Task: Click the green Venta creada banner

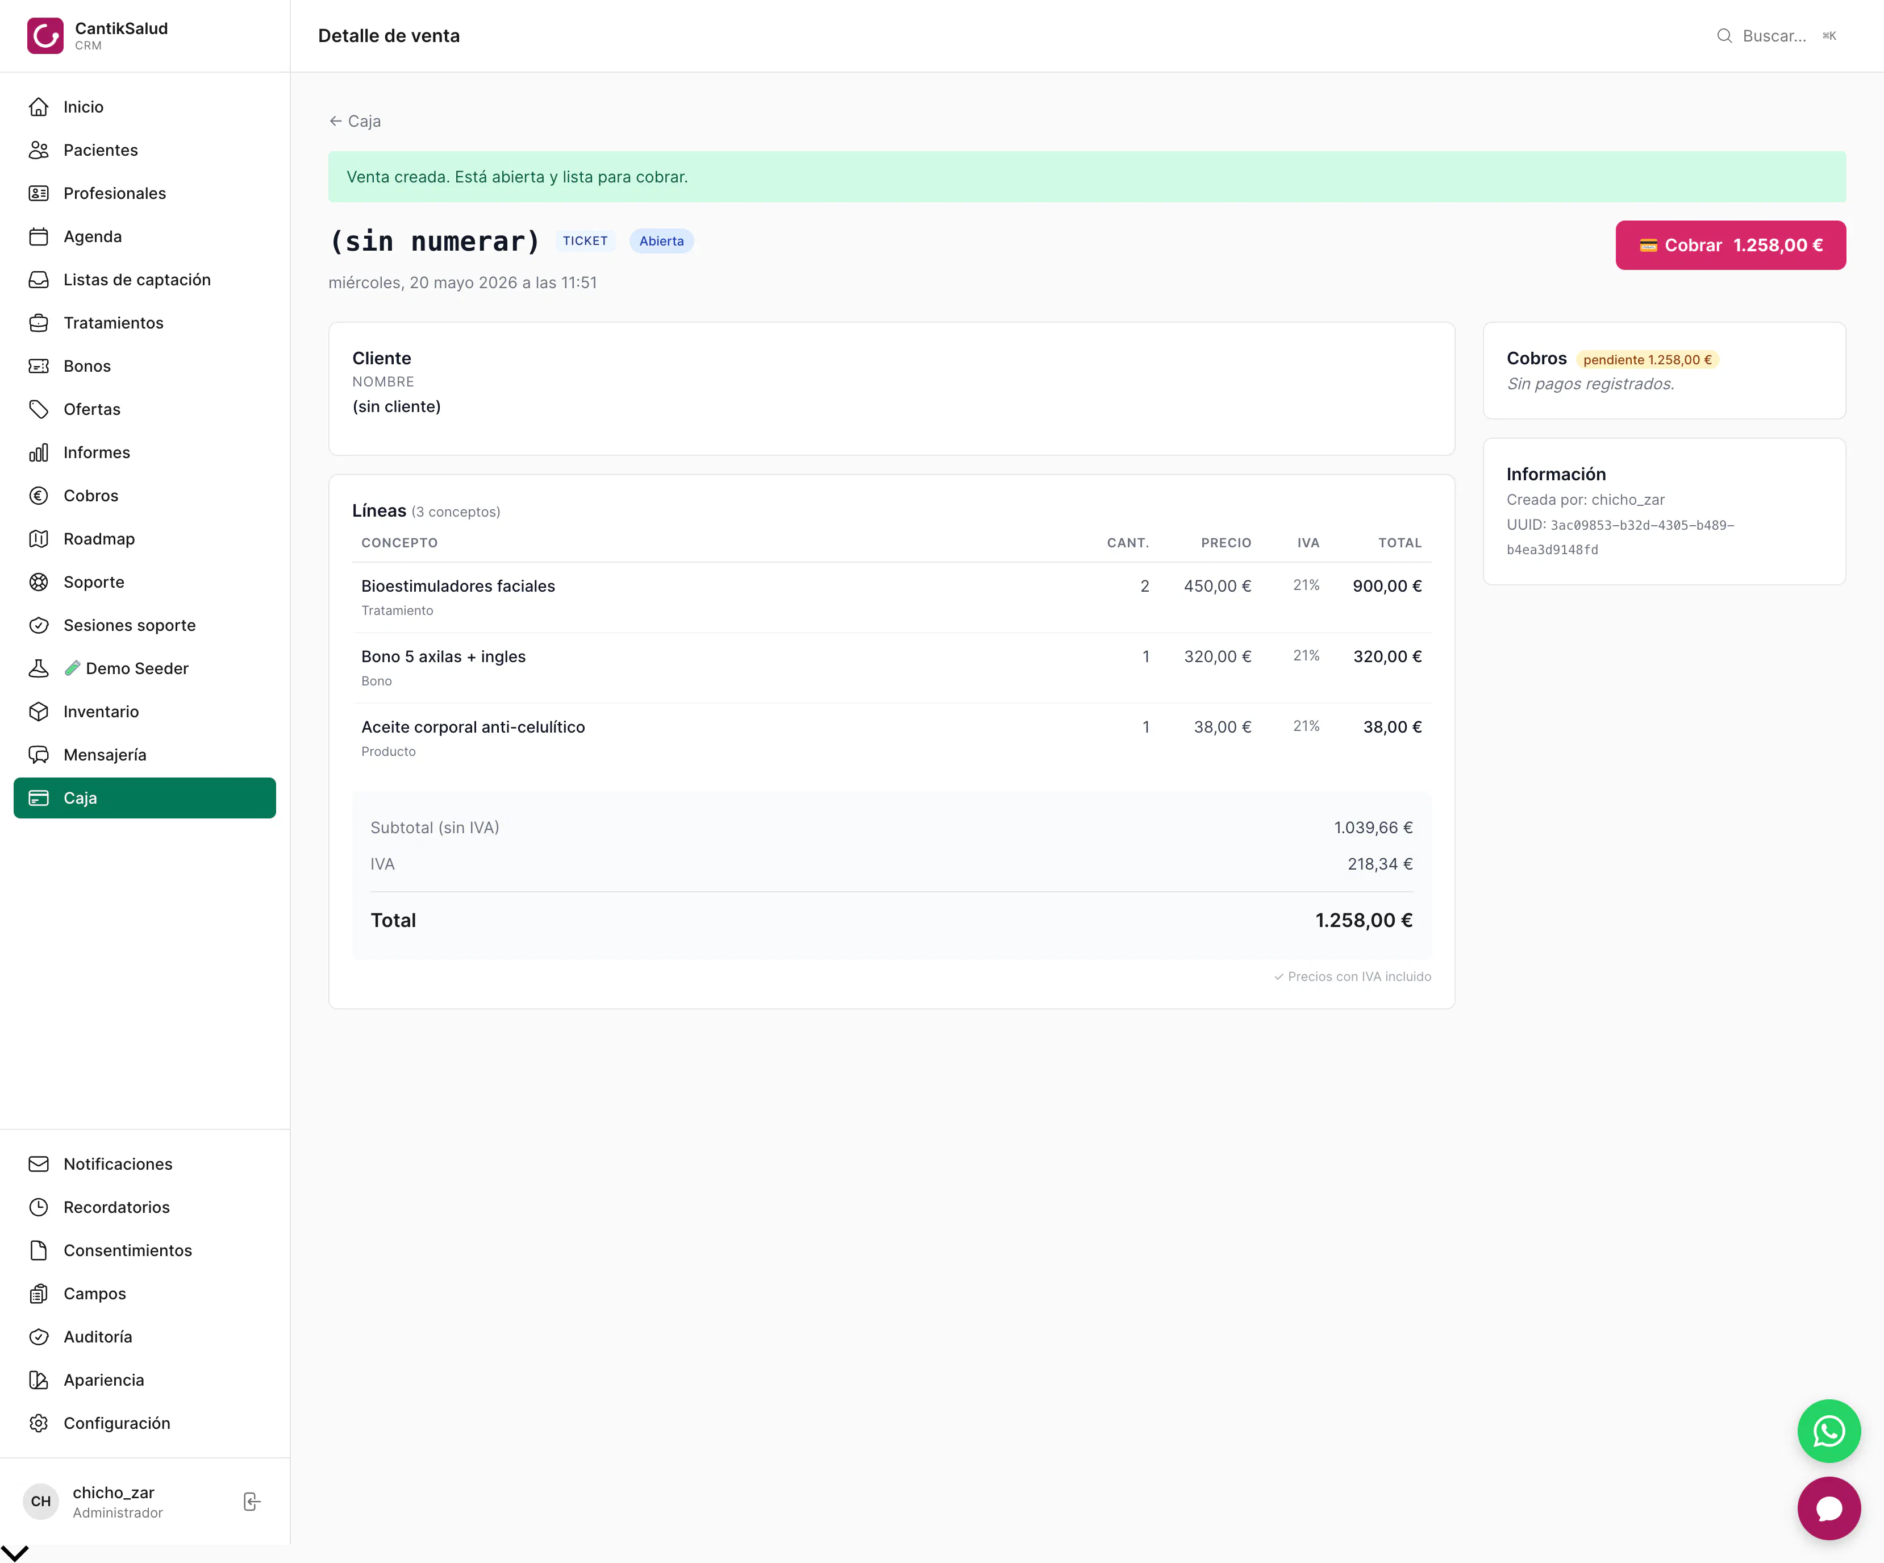Action: point(1086,177)
